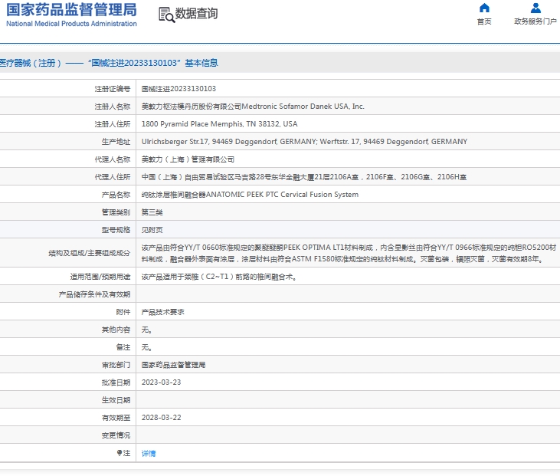Select the 颈椎（C2~T1）intended use text
Image resolution: width=560 pixels, height=476 pixels.
tap(219, 277)
